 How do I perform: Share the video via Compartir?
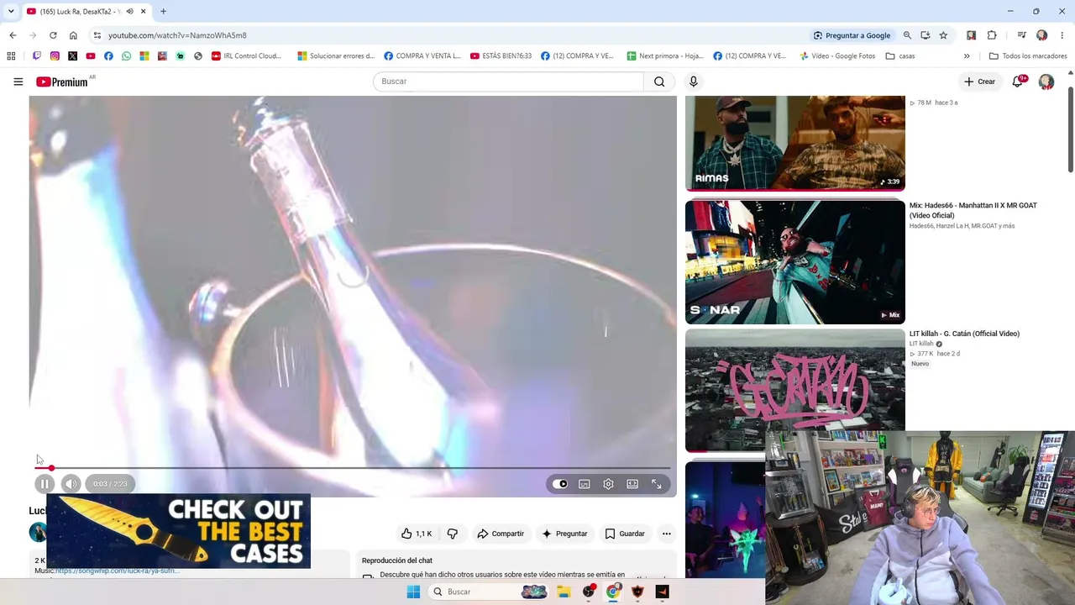pos(501,534)
